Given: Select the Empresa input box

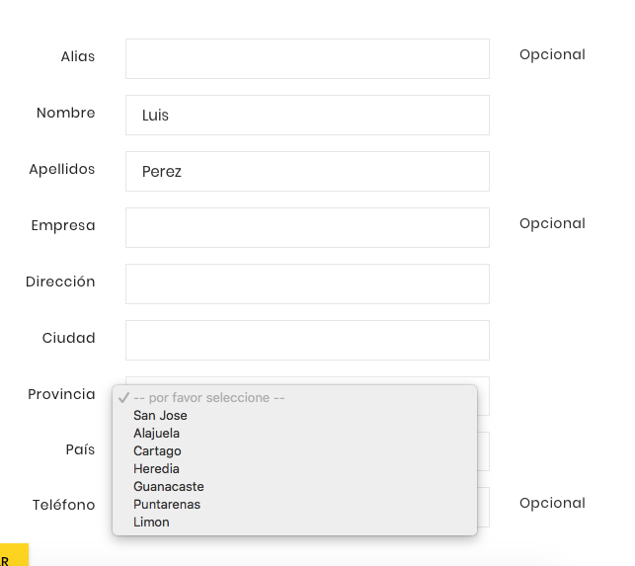Looking at the screenshot, I should 307,227.
